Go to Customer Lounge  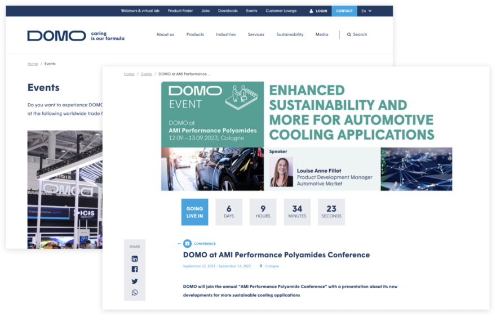[x=281, y=11]
